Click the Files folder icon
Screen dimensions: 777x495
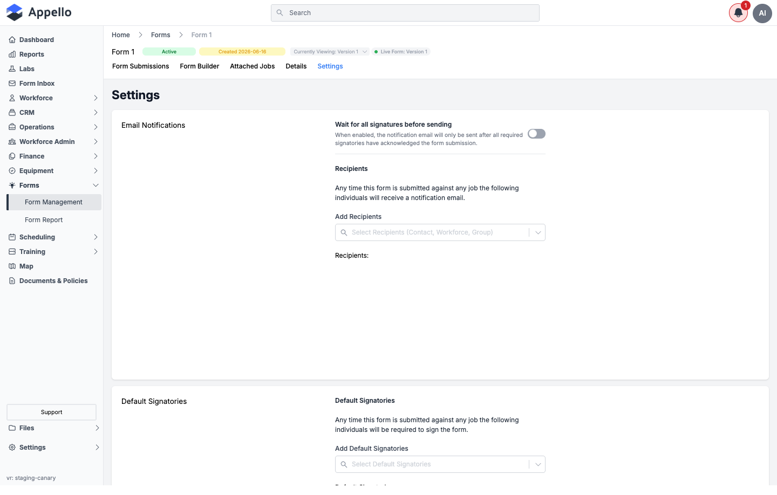pyautogui.click(x=12, y=428)
